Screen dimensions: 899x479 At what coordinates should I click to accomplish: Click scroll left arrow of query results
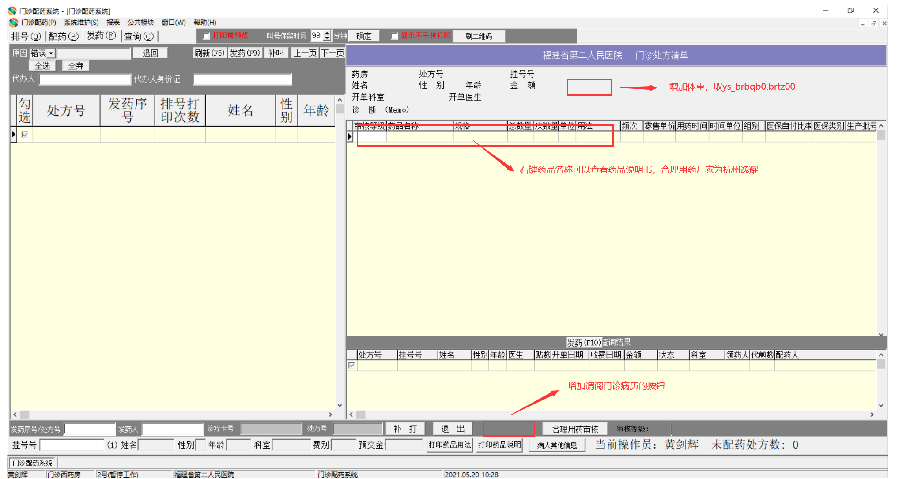(x=351, y=415)
